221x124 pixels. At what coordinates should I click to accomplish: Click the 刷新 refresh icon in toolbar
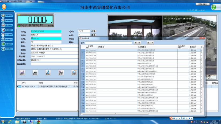pyautogui.click(x=48, y=72)
